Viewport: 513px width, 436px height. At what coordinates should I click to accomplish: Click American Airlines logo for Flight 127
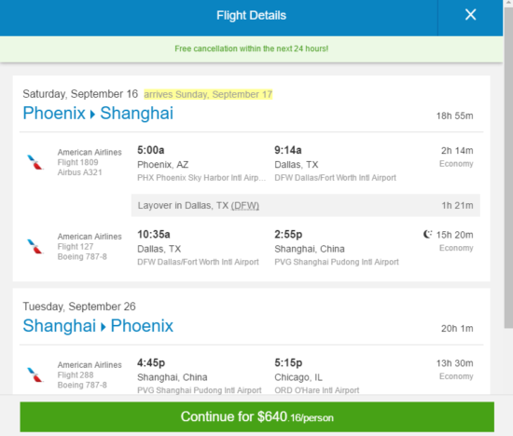tap(35, 247)
